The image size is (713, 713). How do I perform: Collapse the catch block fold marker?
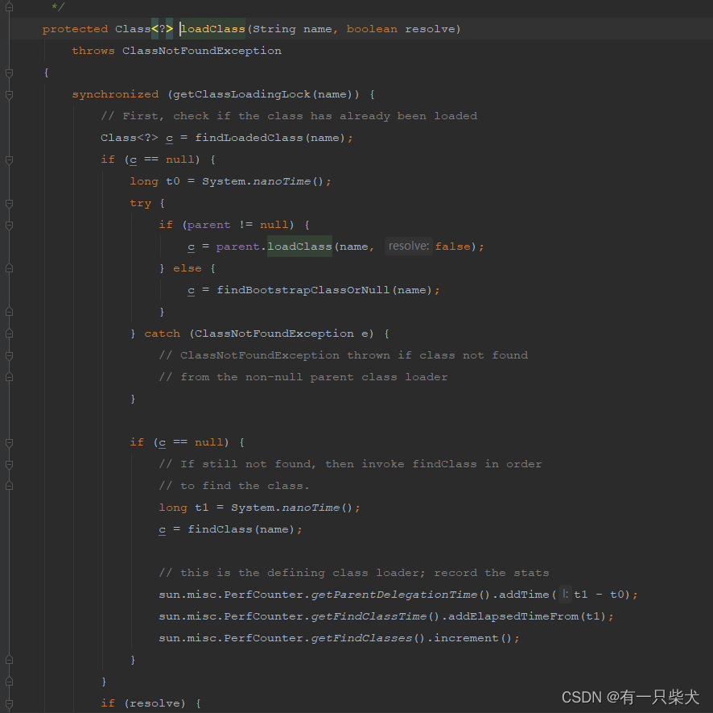click(x=9, y=334)
